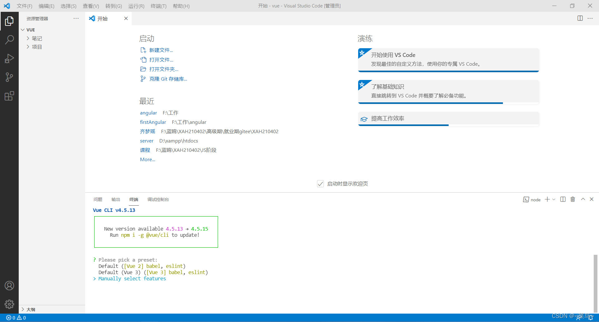Click the open file icon beside 打开文件

[x=143, y=60]
